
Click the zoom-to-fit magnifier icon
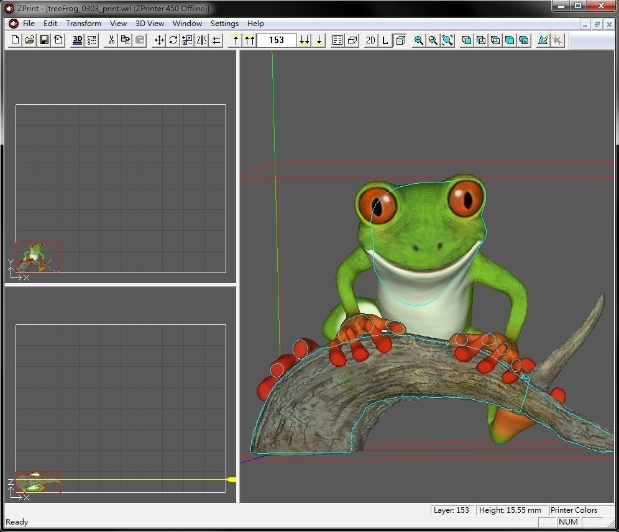coord(447,40)
